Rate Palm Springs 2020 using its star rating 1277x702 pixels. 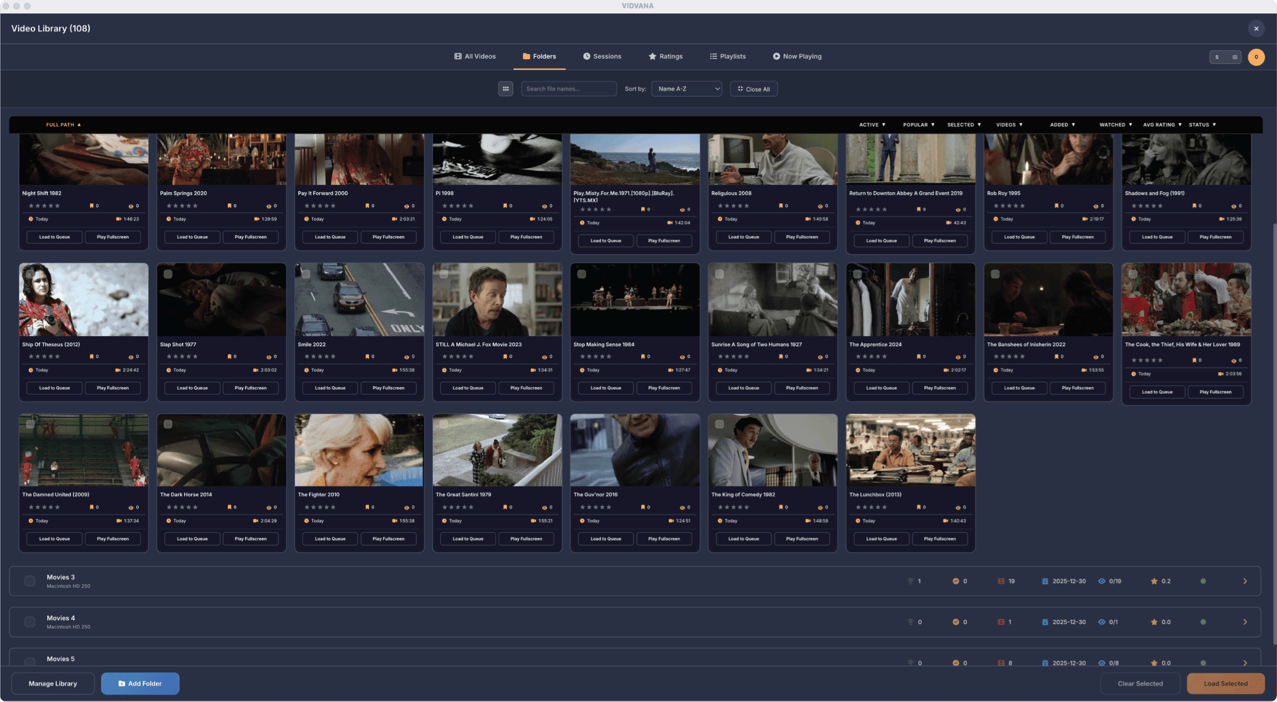click(181, 206)
